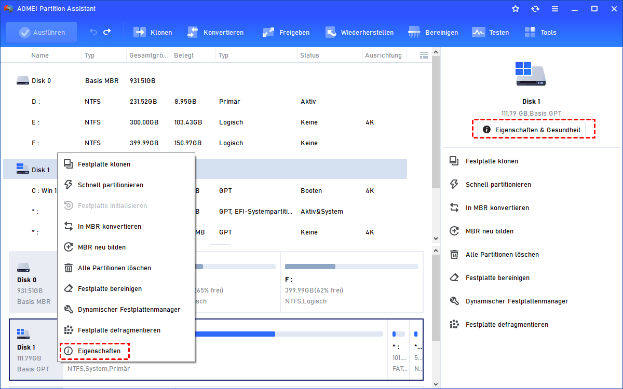Image resolution: width=623 pixels, height=389 pixels.
Task: Open the Testen toolbar menu
Action: click(491, 32)
